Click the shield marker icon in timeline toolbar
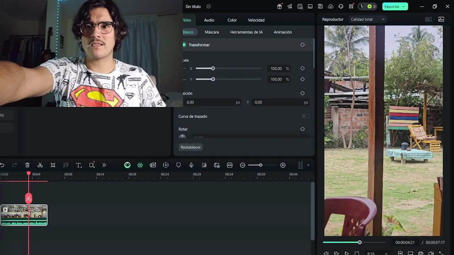 [178, 165]
